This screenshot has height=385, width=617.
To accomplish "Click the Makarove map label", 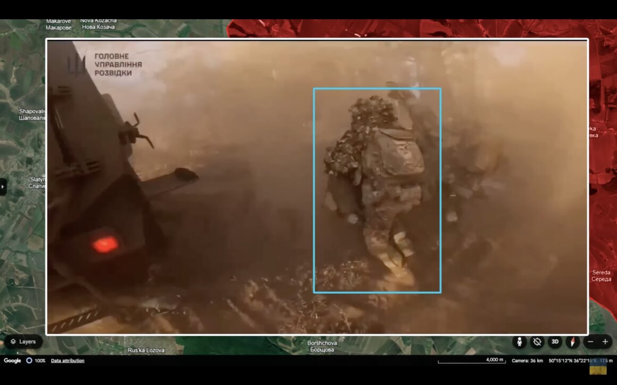I will [59, 24].
